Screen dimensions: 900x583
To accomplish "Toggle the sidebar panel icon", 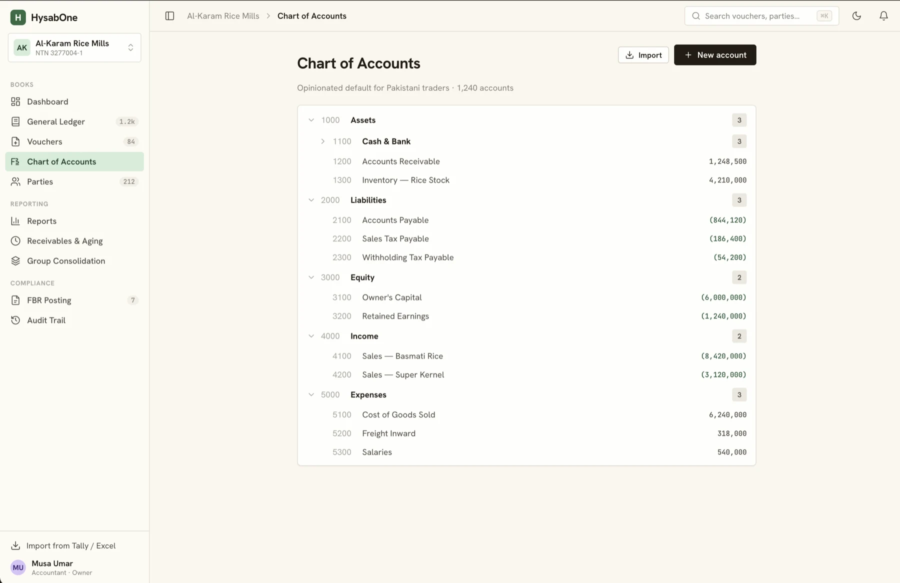I will pyautogui.click(x=169, y=16).
